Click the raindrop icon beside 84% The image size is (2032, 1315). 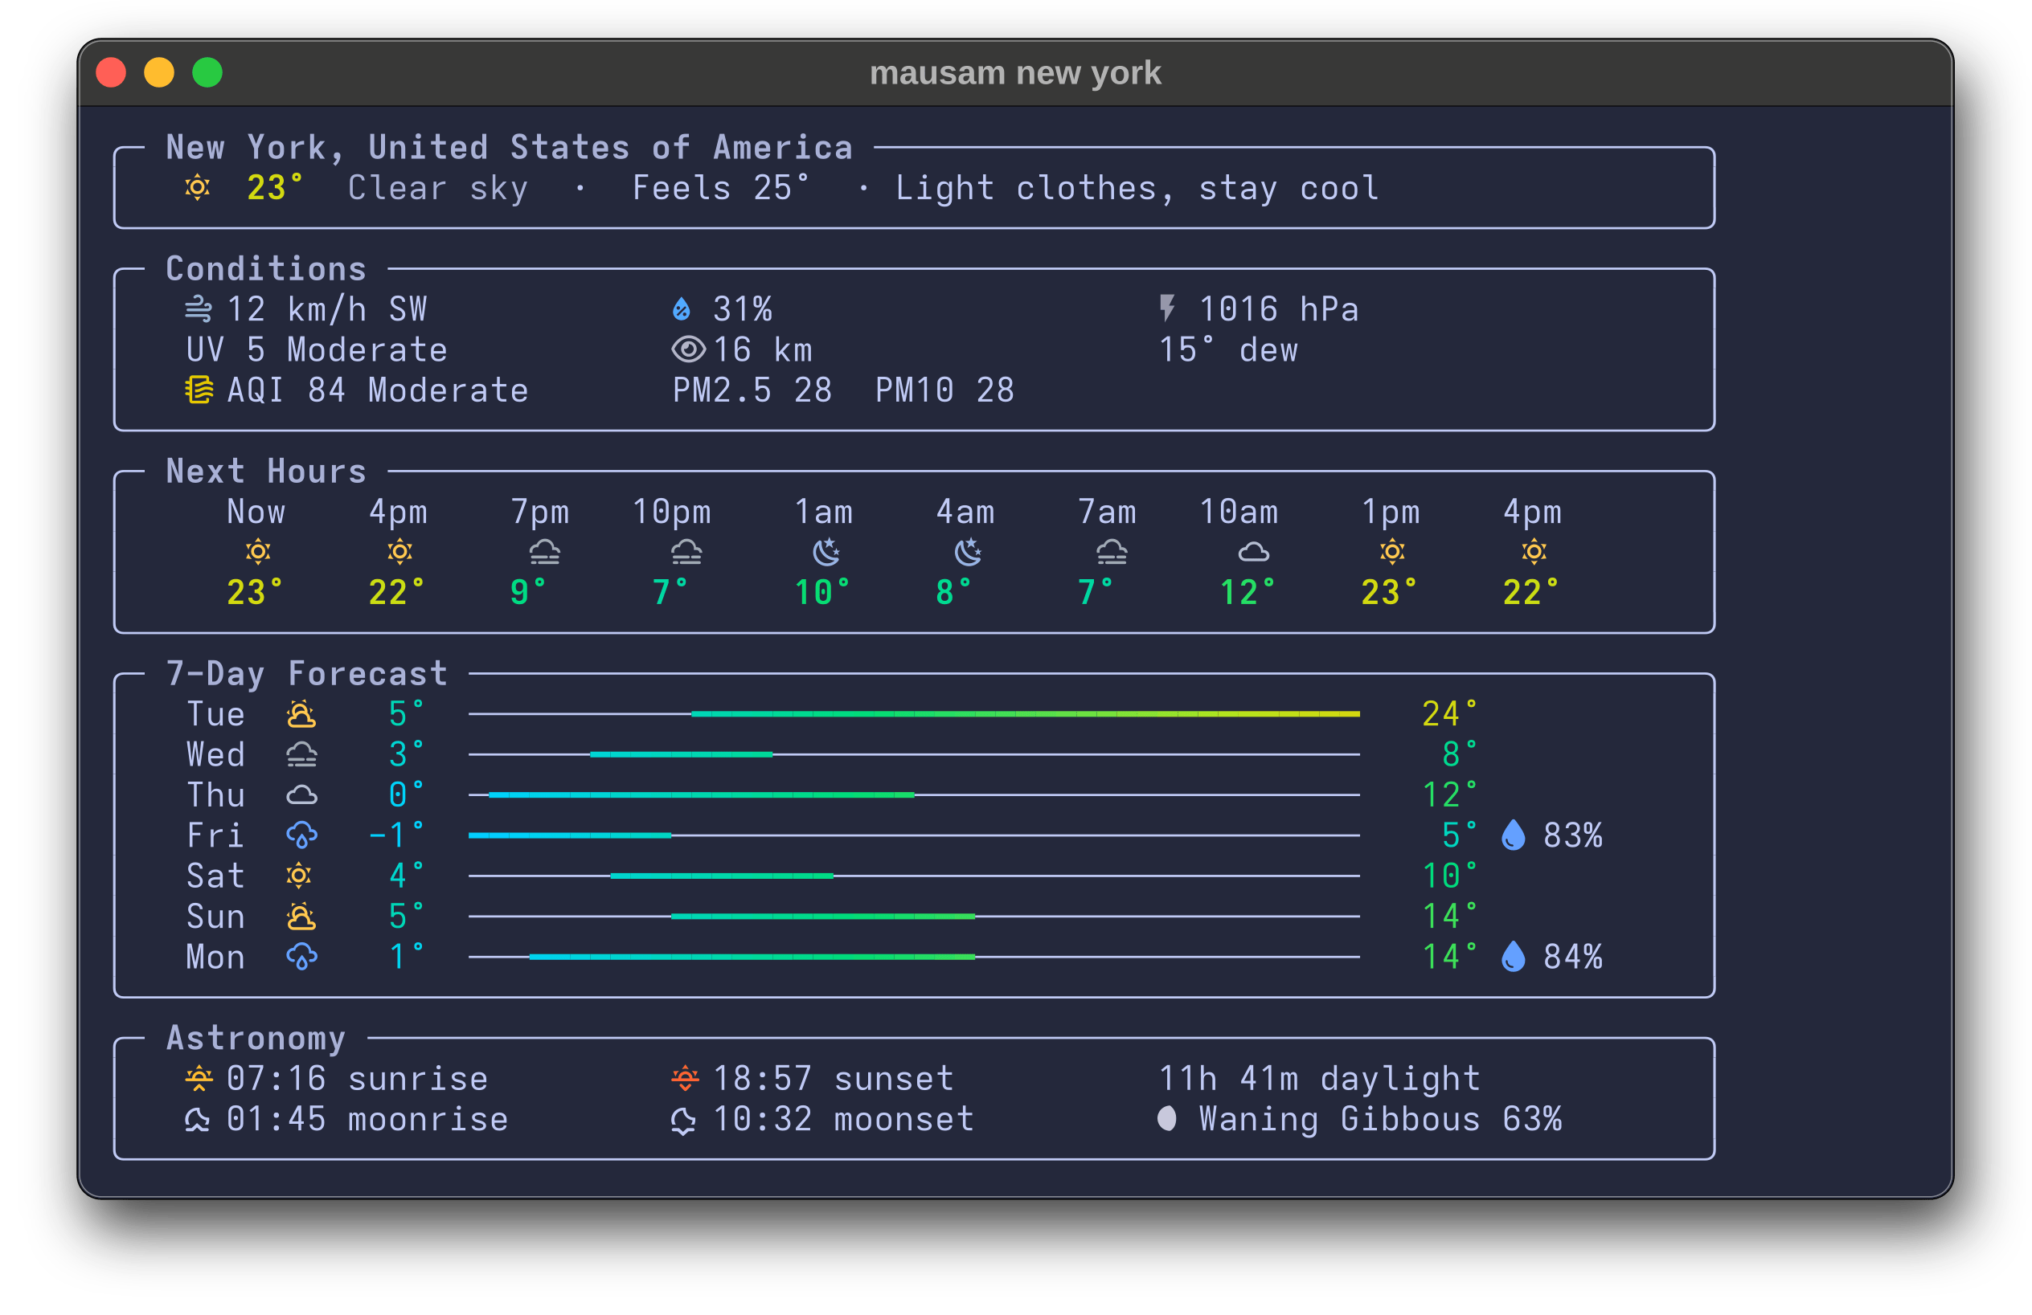click(1513, 956)
